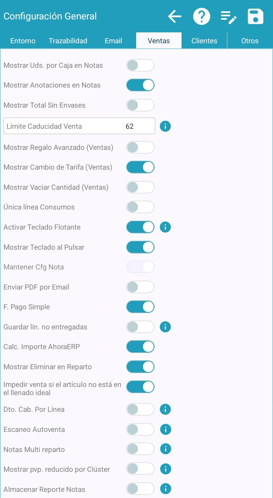Show info for Almacenar Reporte Notas
This screenshot has height=498, width=273.
point(165,489)
